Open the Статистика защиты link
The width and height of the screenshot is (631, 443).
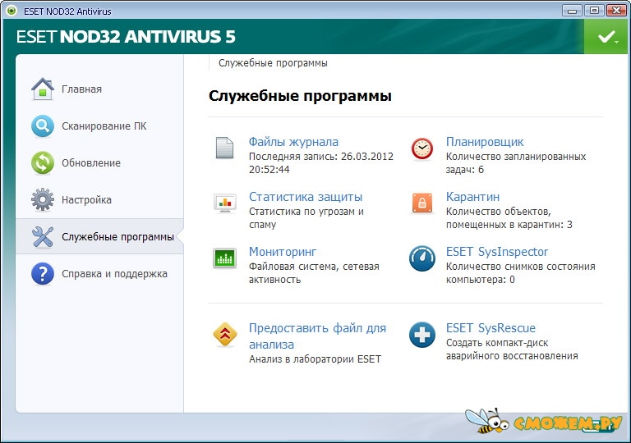(306, 197)
